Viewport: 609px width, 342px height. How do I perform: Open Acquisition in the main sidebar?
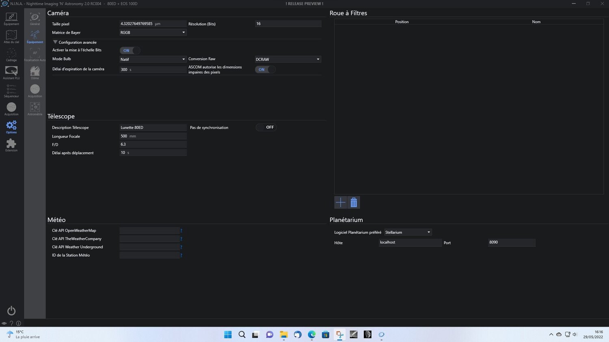(11, 109)
